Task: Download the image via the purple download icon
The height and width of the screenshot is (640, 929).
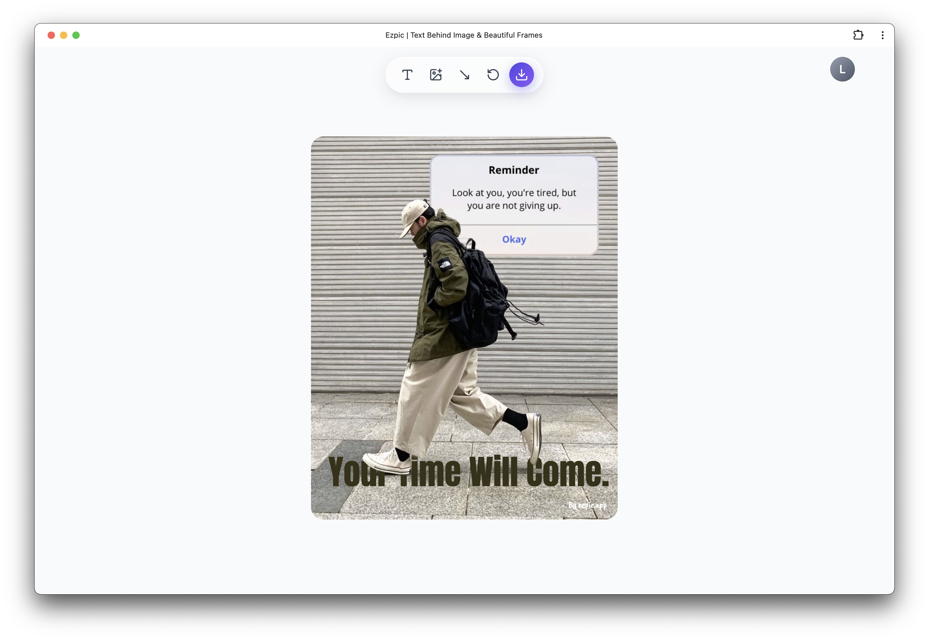Action: tap(521, 74)
